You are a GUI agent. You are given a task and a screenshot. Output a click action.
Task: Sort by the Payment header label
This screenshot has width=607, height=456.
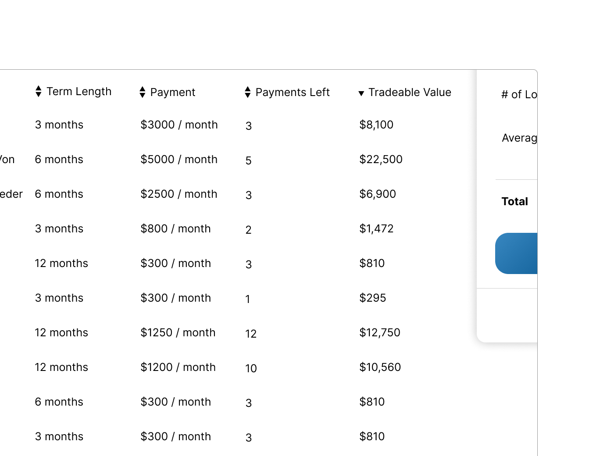tap(173, 93)
